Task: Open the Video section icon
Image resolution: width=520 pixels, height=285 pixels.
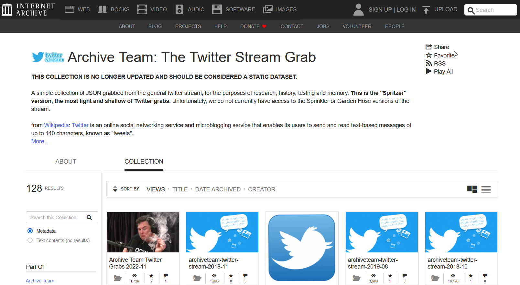Action: point(142,9)
